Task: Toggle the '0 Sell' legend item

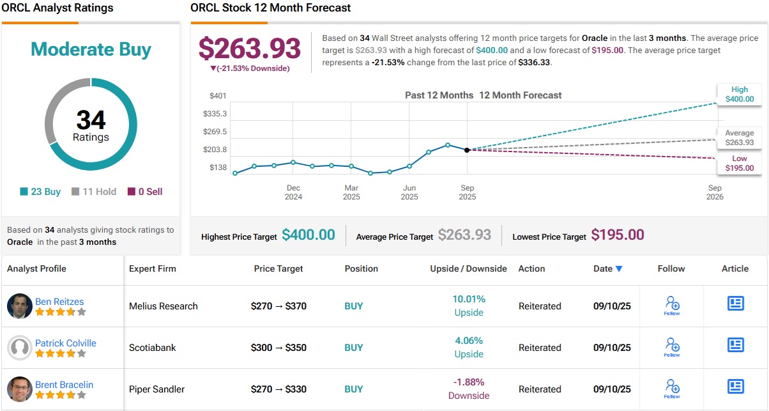Action: tap(145, 191)
